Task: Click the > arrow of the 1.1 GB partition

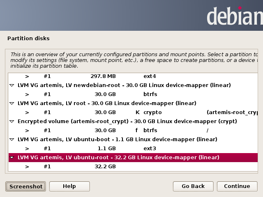Action: [x=27, y=149]
